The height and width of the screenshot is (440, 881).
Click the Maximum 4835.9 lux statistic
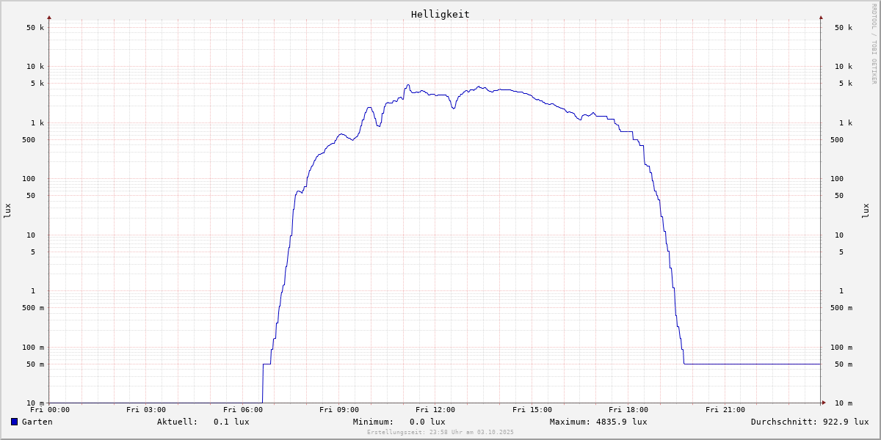click(x=598, y=422)
